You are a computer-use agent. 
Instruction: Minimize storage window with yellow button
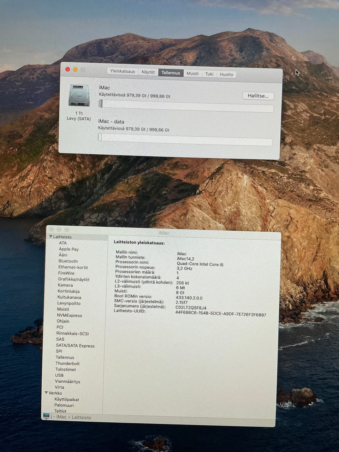pyautogui.click(x=75, y=70)
